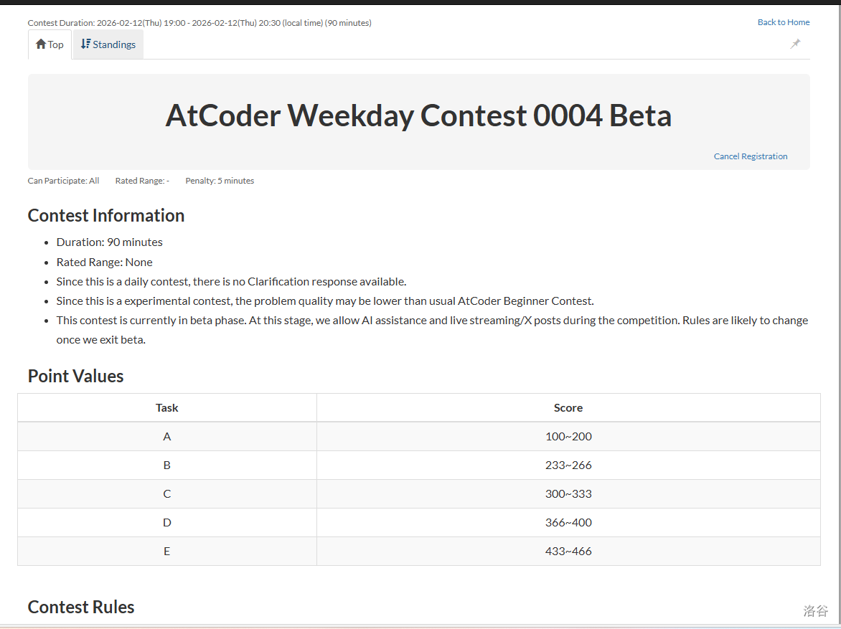Viewport: 841px width, 629px height.
Task: Follow the Back to Home link
Action: [784, 22]
